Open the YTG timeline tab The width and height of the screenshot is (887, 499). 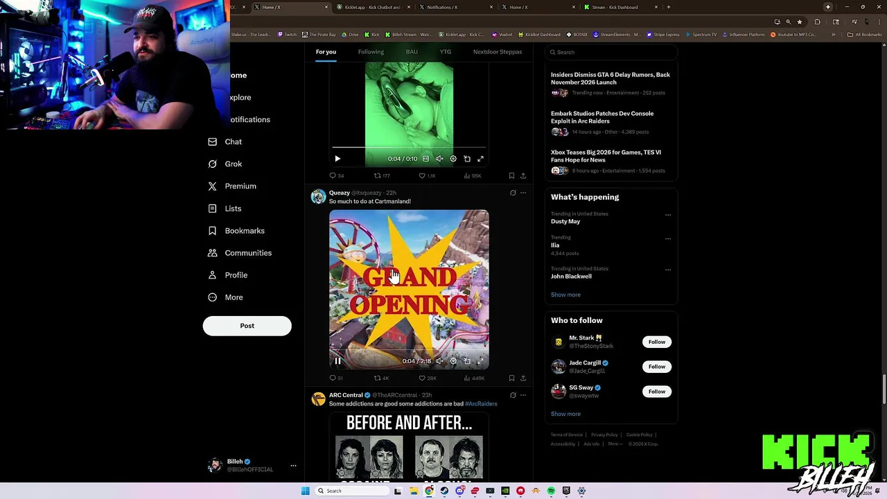(x=446, y=52)
